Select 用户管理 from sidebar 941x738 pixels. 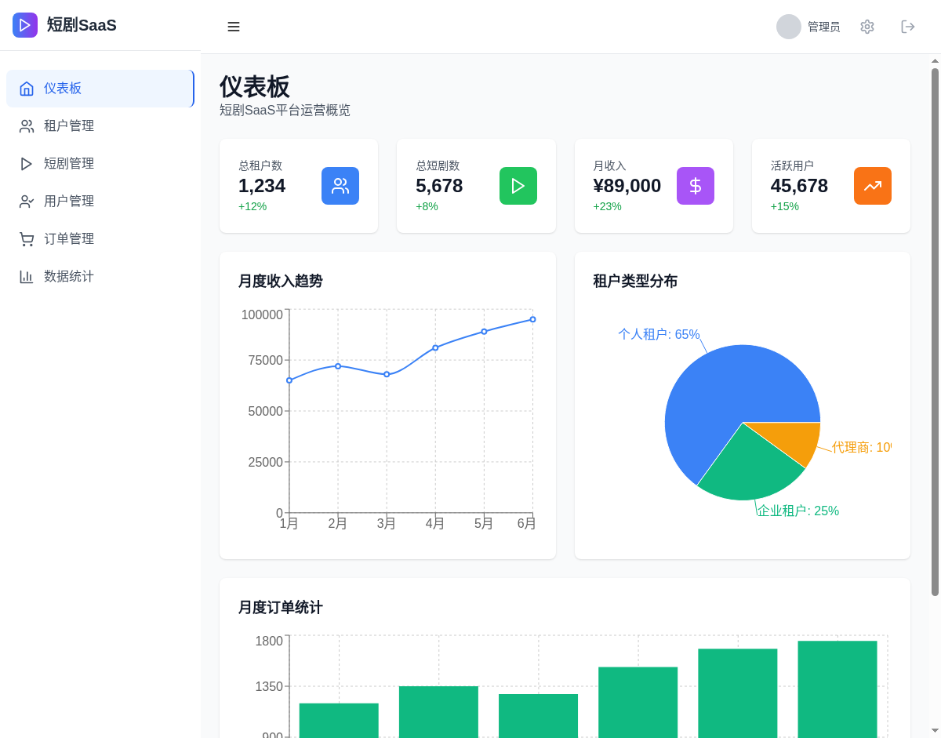(x=69, y=202)
